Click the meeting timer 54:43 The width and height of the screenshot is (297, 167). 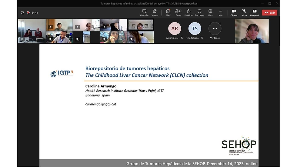[35, 13]
